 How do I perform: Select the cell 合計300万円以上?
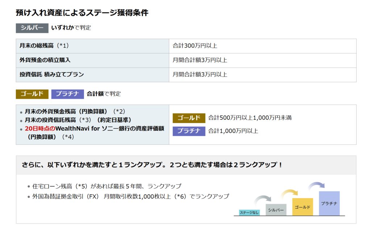point(263,46)
